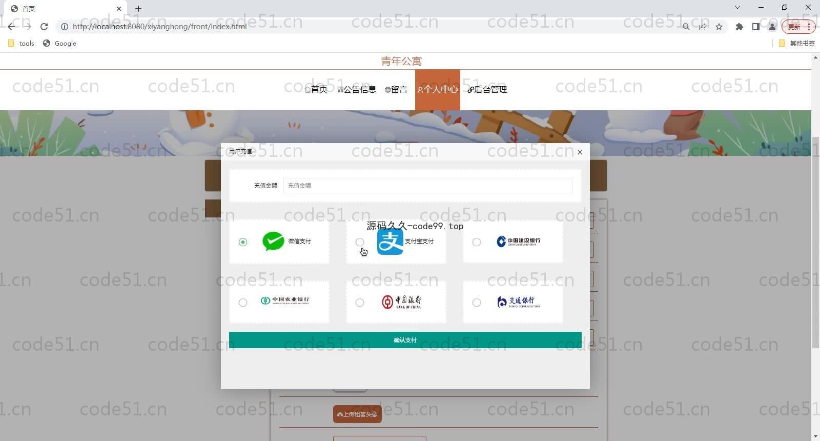Viewport: 820px width, 441px height.
Task: Close the 首页 browser tab
Action: [119, 9]
